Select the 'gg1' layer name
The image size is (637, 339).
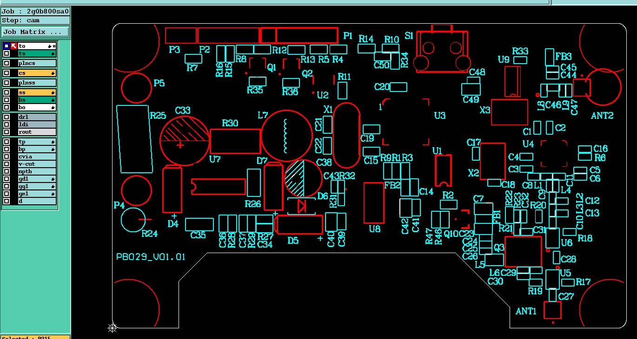coord(37,186)
